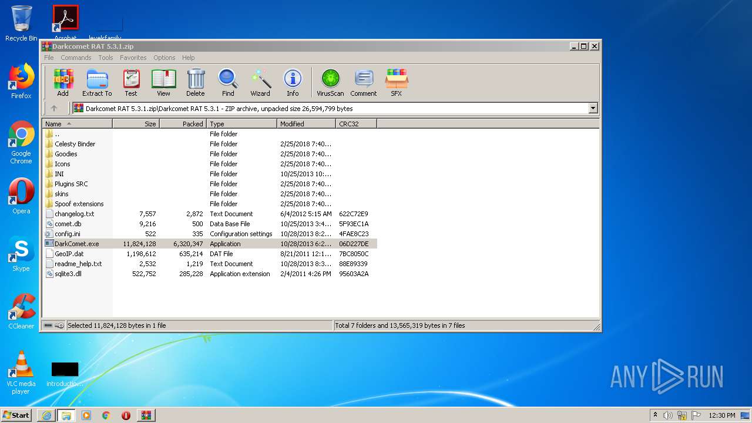Select the Icons folder
This screenshot has width=752, height=423.
pyautogui.click(x=62, y=164)
